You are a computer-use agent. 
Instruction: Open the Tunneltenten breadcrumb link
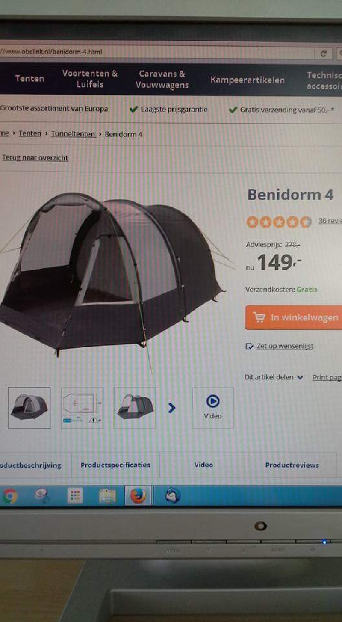click(x=73, y=134)
